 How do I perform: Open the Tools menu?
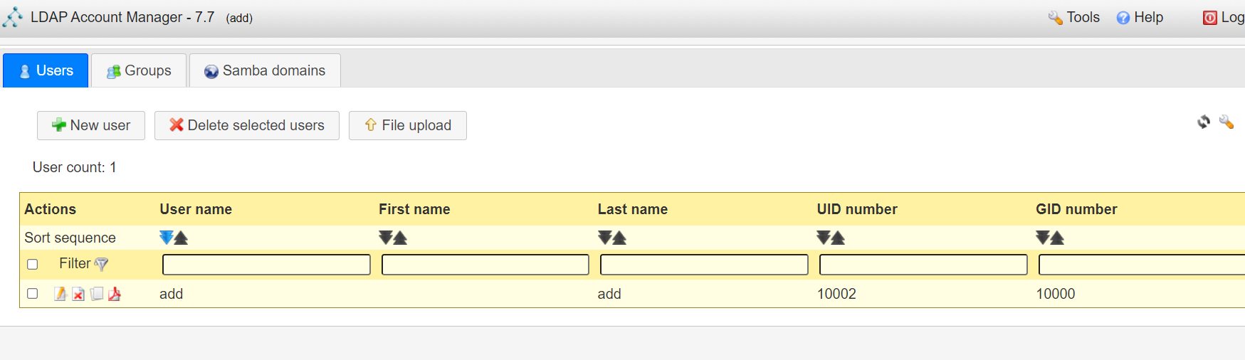pos(1073,17)
